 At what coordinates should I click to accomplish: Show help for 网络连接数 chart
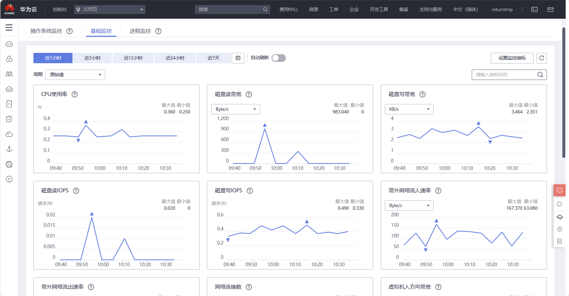pos(249,287)
